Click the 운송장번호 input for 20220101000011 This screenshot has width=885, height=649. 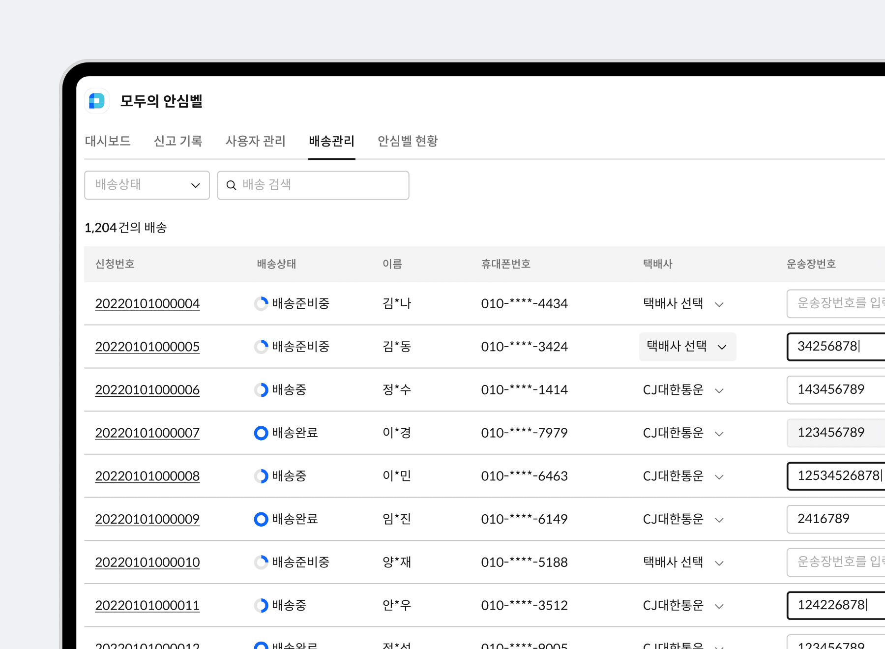click(x=835, y=605)
